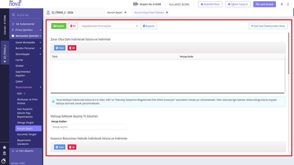This screenshot has height=165, width=294.
Task: Click the Eğitim Talep Et button
Action: tap(238, 4)
